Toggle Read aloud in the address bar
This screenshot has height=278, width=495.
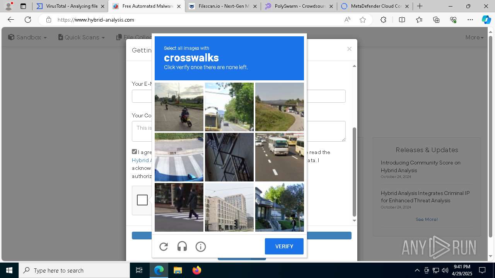coord(347,20)
